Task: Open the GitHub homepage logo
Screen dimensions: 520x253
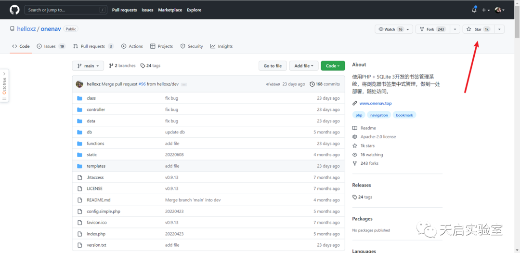Action: coord(14,10)
